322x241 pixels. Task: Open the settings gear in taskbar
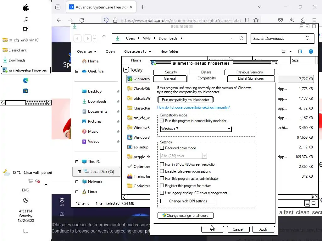click(26, 200)
